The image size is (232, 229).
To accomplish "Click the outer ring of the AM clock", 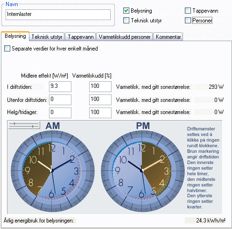I will coord(52,132).
